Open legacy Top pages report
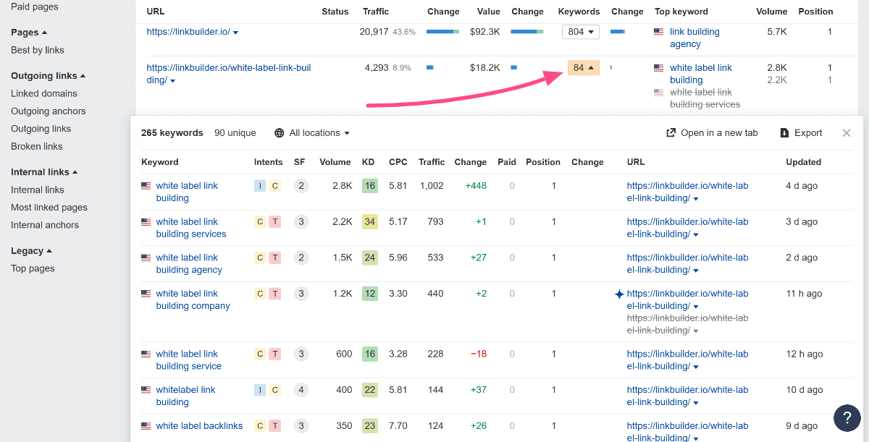This screenshot has width=869, height=442. click(33, 268)
